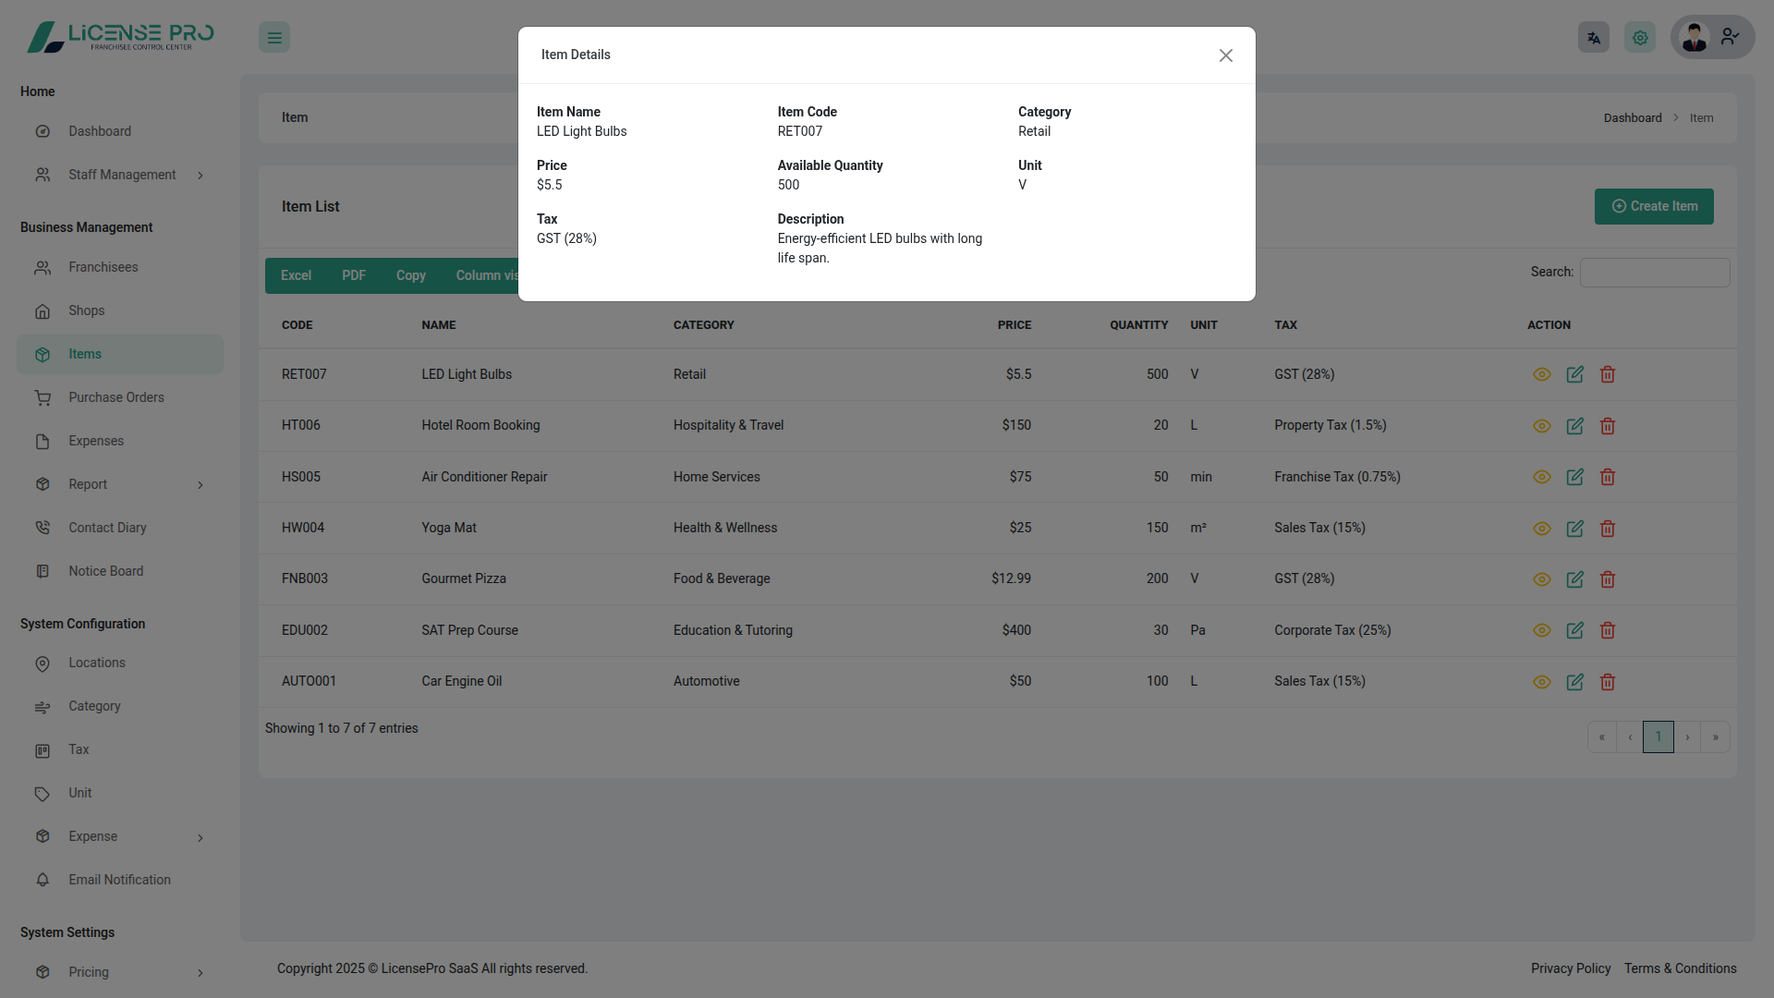1774x998 pixels.
Task: View details of Air Conditioner Repair
Action: click(1541, 477)
